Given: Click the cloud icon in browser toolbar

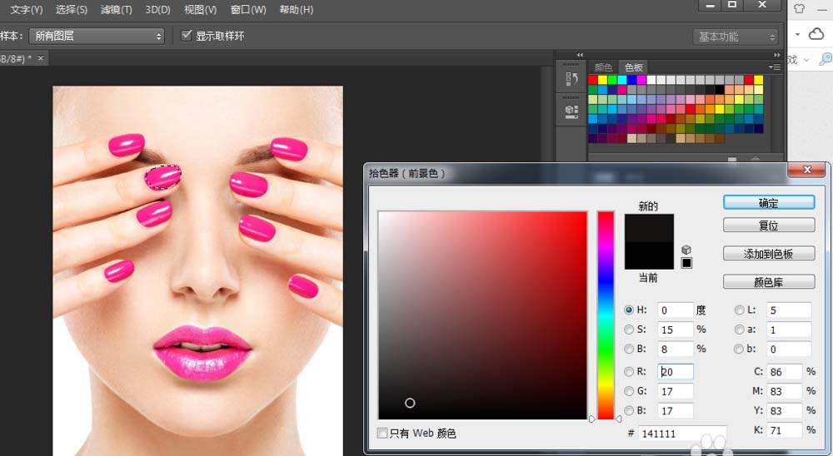Looking at the screenshot, I should 816,34.
